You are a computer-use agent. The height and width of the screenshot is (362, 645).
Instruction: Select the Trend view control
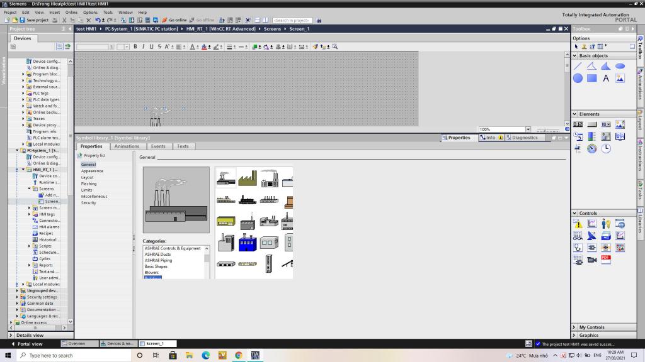point(592,224)
